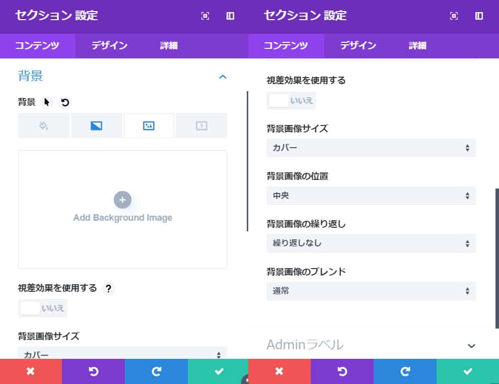Reset the 背景 option with the undo icon
This screenshot has height=384, width=499.
(x=65, y=102)
